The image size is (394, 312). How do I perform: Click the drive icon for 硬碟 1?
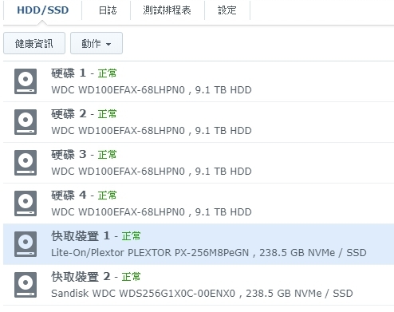(x=26, y=81)
